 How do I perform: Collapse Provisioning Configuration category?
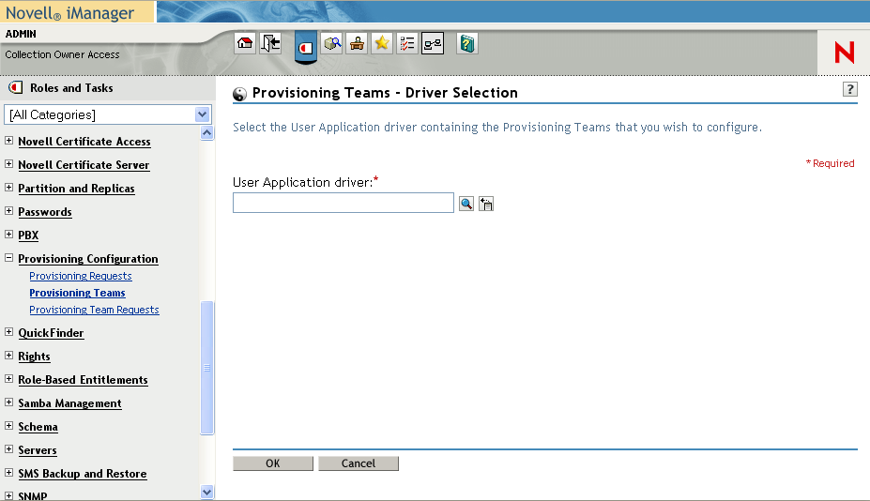pos(8,257)
